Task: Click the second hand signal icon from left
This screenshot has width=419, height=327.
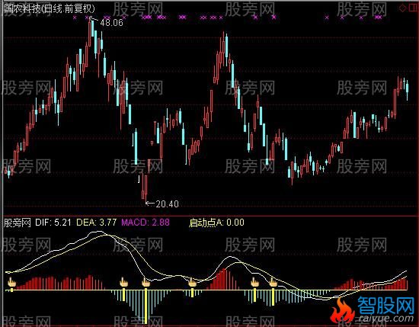Action: (x=123, y=282)
